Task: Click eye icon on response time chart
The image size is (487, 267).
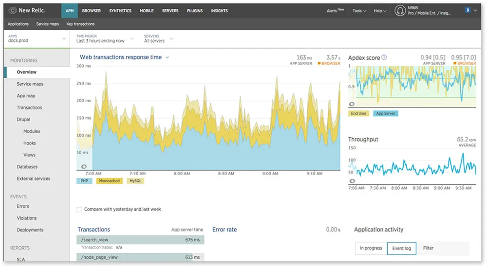Action: click(x=84, y=166)
